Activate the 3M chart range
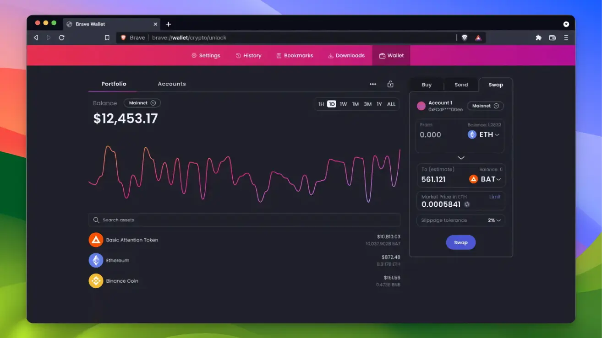The image size is (602, 338). [x=367, y=104]
